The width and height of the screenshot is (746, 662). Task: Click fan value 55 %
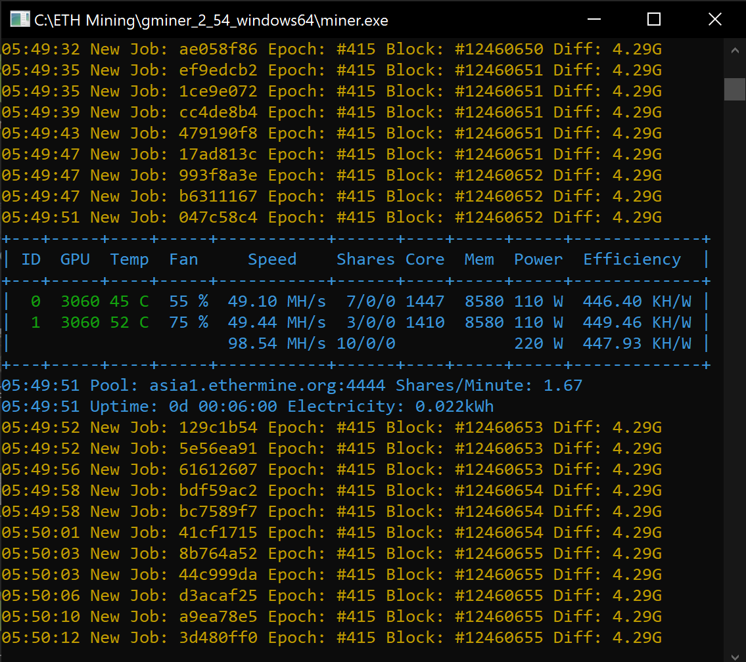pyautogui.click(x=189, y=301)
